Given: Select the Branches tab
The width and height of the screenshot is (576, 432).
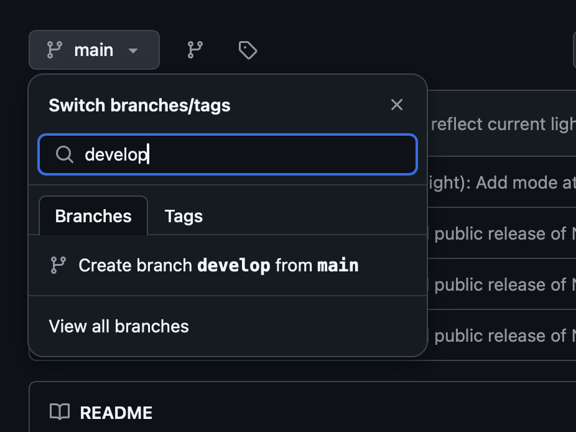Looking at the screenshot, I should [93, 216].
